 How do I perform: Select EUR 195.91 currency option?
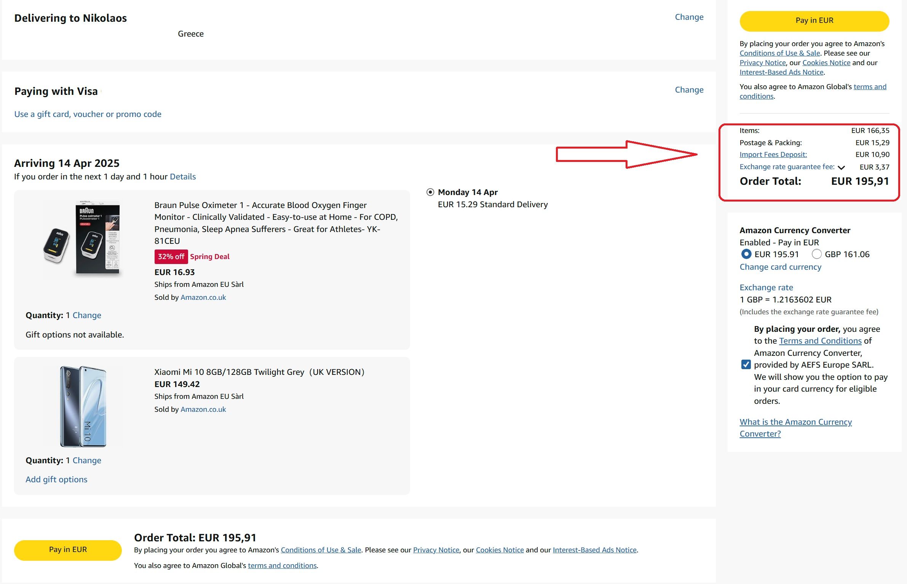click(x=746, y=254)
